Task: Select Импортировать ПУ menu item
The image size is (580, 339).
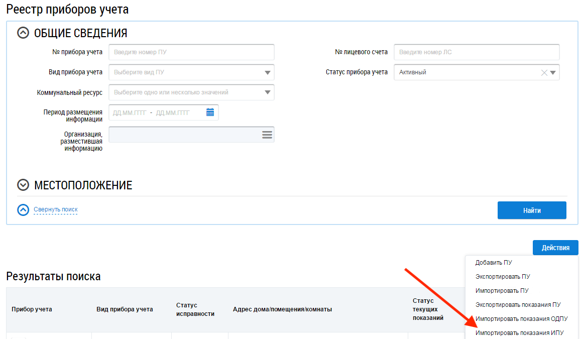Action: click(502, 290)
